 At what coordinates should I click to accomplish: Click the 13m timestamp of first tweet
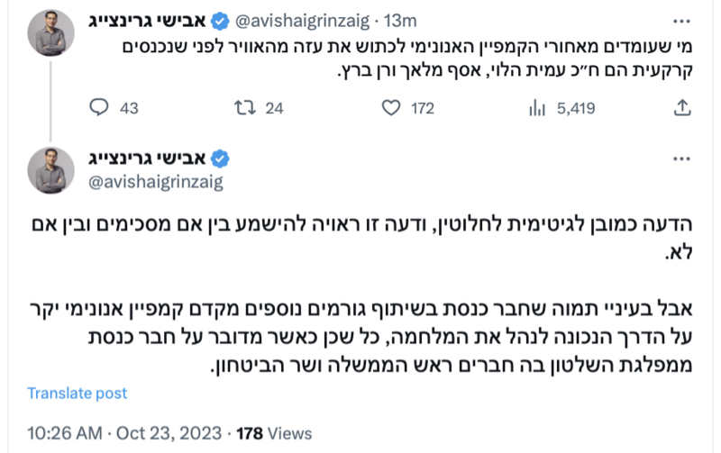click(x=400, y=21)
